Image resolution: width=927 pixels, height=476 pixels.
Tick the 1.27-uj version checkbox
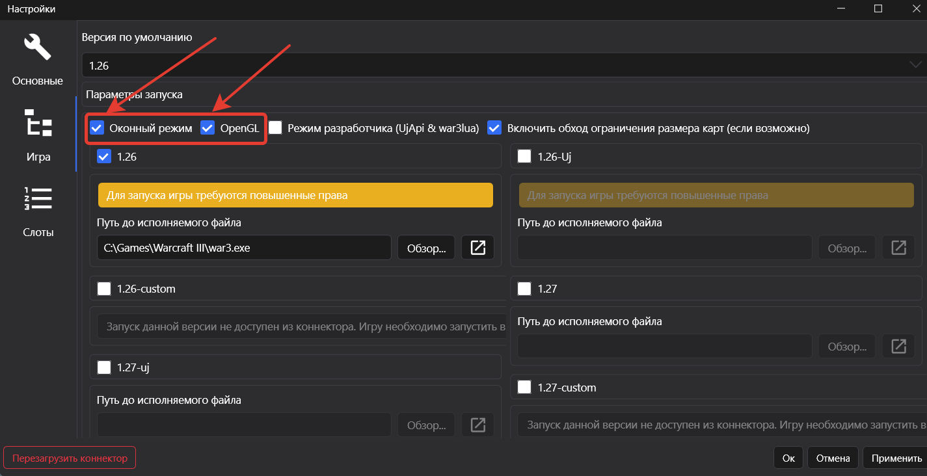pyautogui.click(x=103, y=367)
